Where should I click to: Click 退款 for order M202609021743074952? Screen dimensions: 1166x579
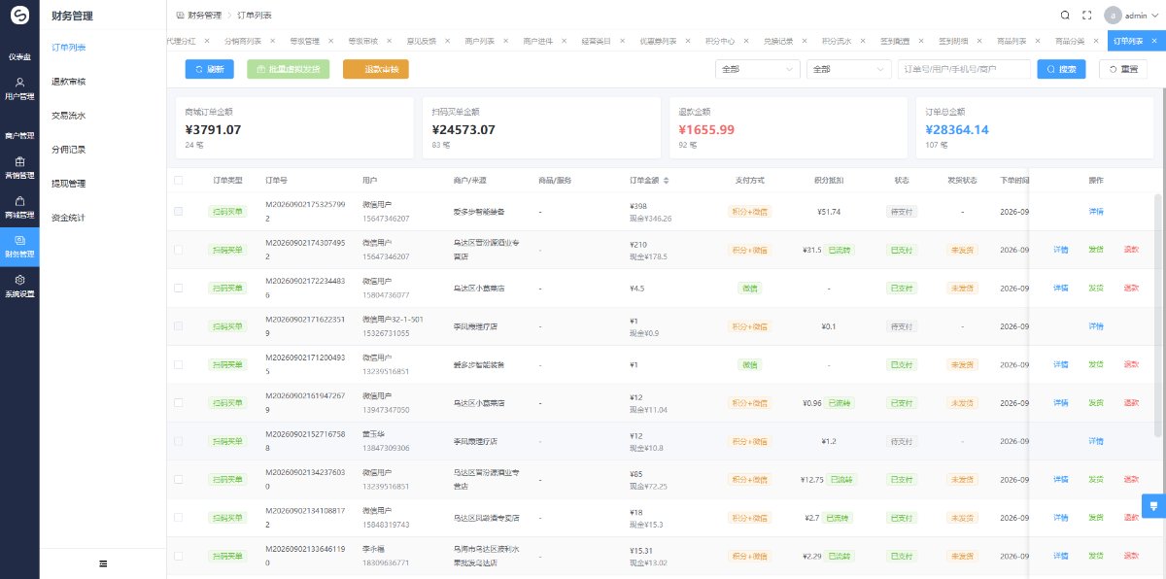[1131, 250]
